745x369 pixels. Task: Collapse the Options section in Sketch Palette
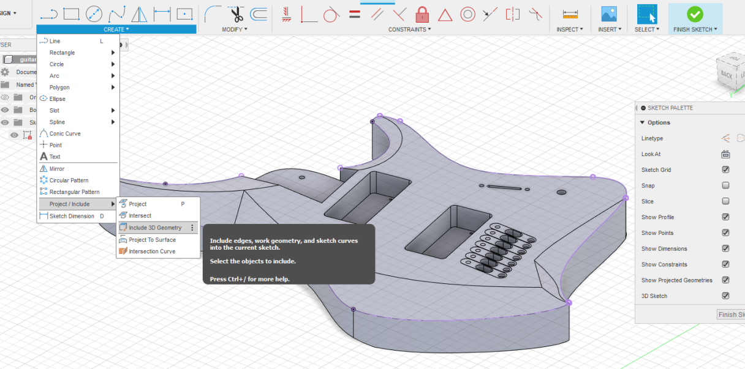643,122
